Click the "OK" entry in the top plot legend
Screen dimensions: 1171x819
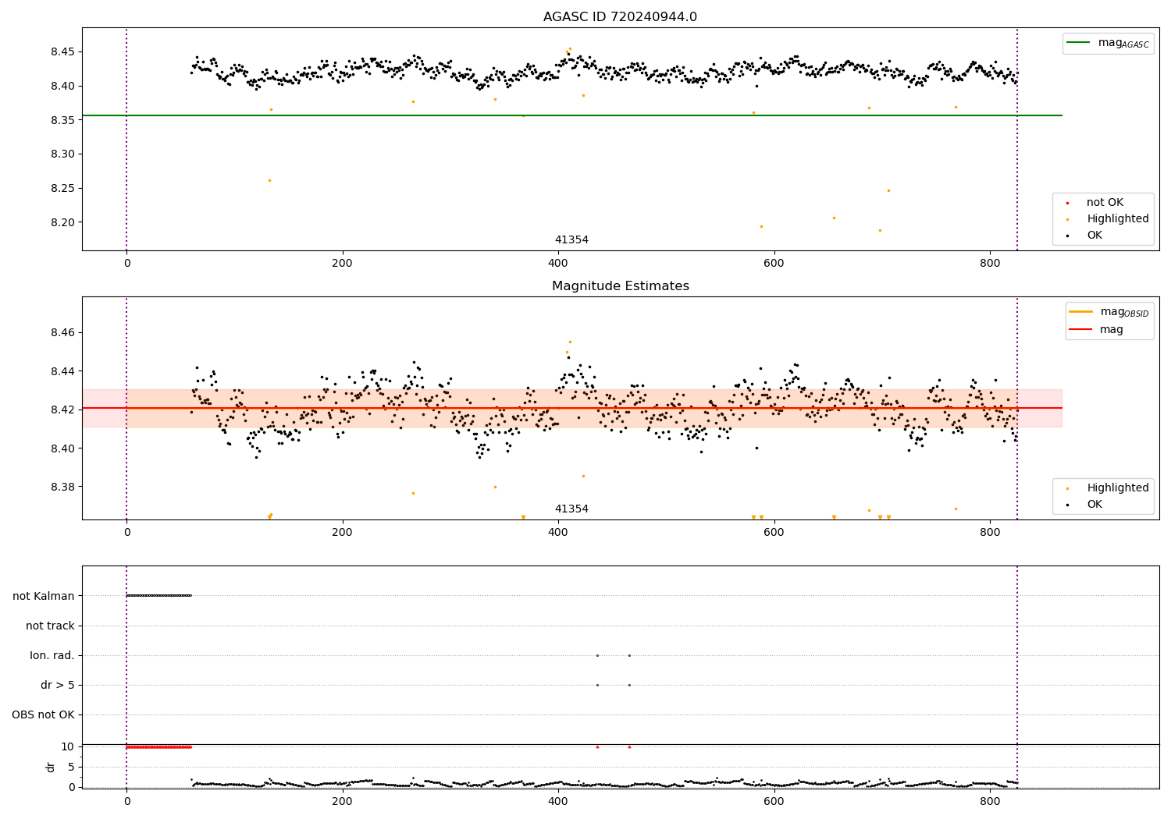click(x=1094, y=236)
